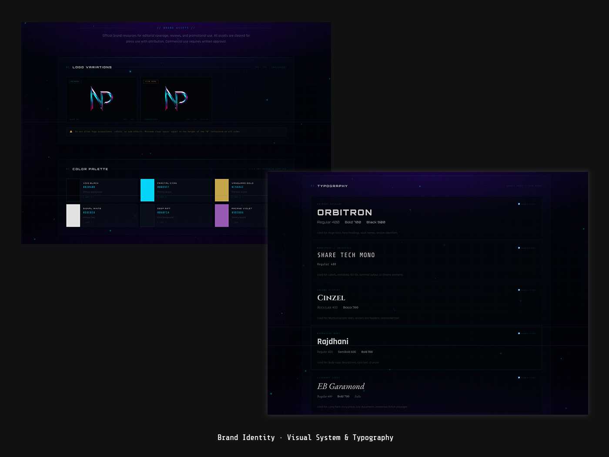Click the #0A0F1A hex code text

(163, 212)
